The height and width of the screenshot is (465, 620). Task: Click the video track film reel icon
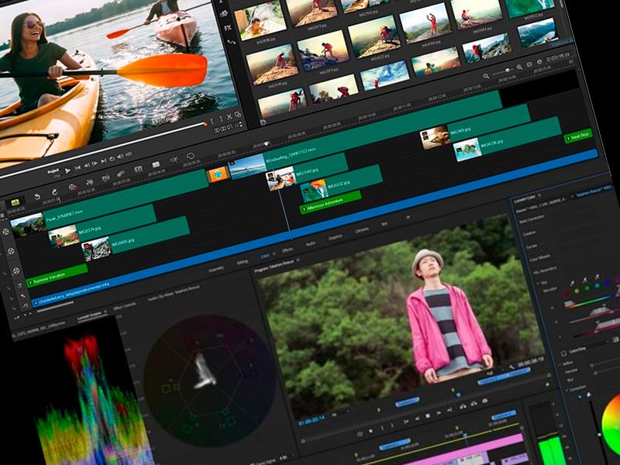point(5,232)
